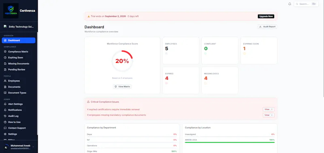Viewport: 324px width, 153px height.
Task: Click the Critical Compliance Issues warning triangle
Action: 88,102
